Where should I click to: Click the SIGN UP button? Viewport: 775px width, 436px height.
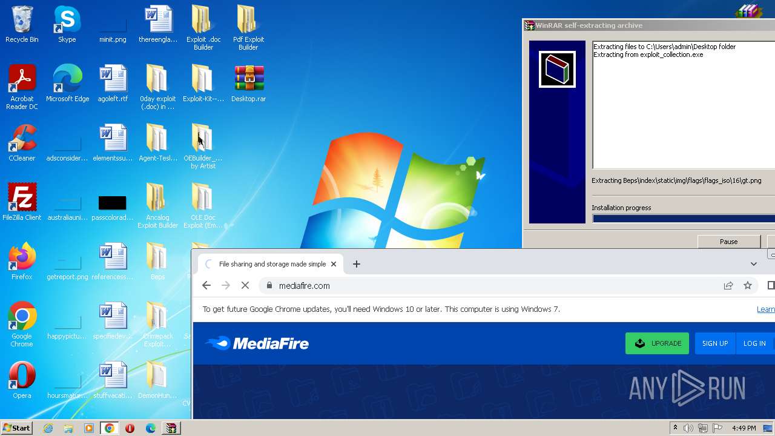(x=715, y=343)
